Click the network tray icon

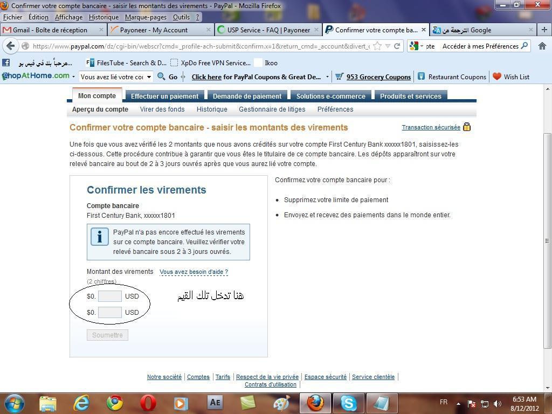[485, 404]
